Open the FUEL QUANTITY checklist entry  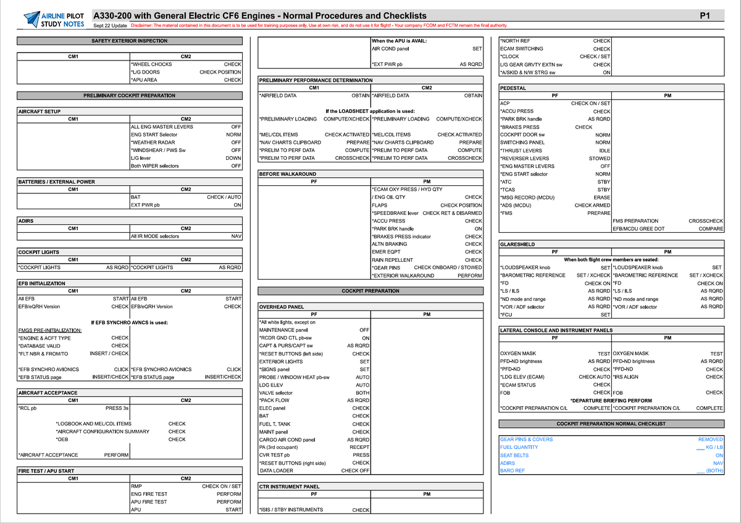pos(521,446)
